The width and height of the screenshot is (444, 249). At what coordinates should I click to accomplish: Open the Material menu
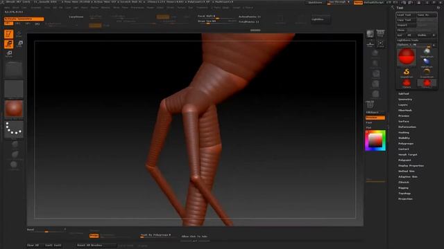pos(105,8)
